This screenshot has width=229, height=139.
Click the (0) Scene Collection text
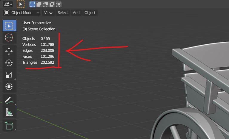[x=39, y=29]
